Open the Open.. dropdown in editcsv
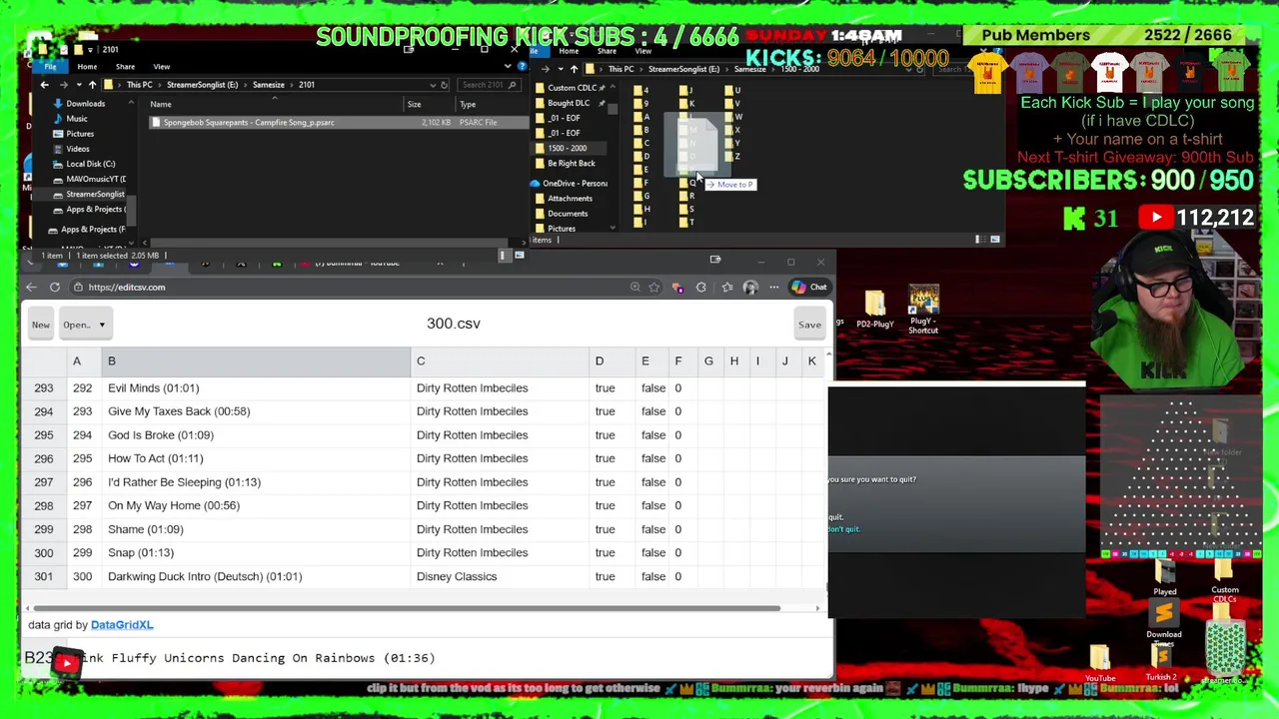Viewport: 1279px width, 719px height. pyautogui.click(x=84, y=325)
